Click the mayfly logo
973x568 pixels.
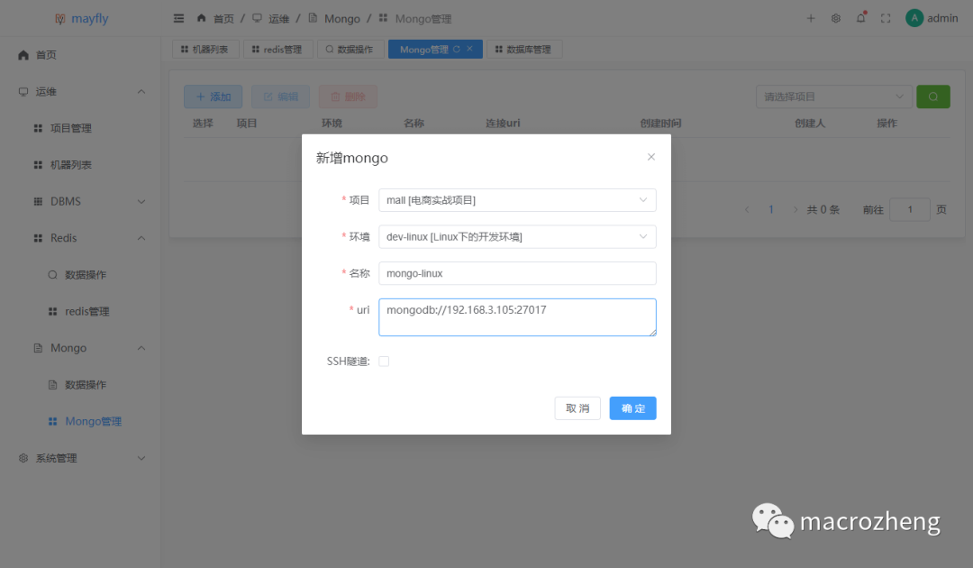click(80, 17)
